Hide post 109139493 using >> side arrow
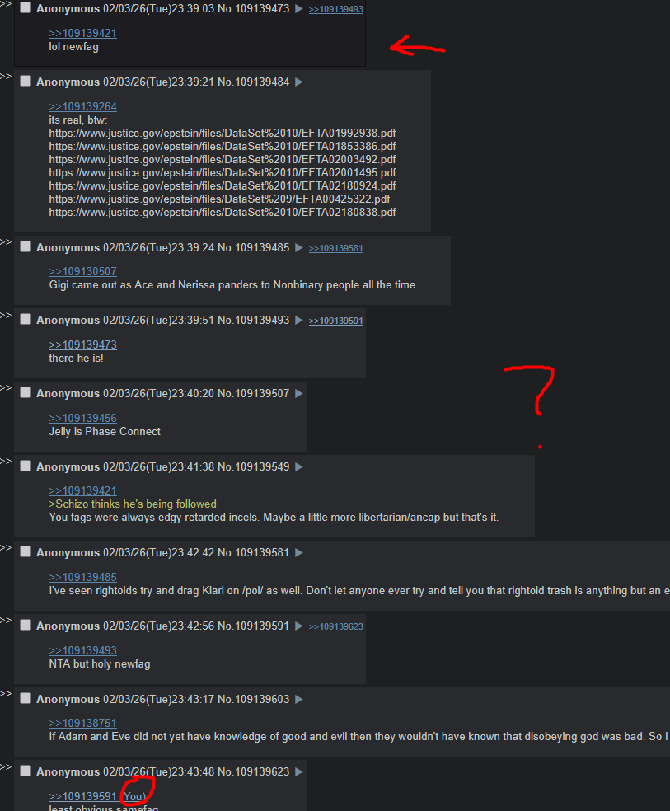This screenshot has height=811, width=670. (x=6, y=316)
